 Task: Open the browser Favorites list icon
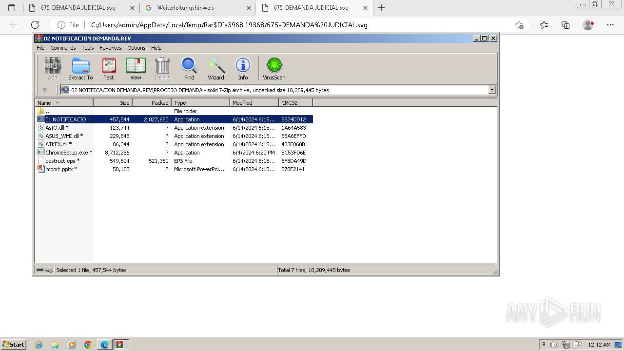(544, 25)
